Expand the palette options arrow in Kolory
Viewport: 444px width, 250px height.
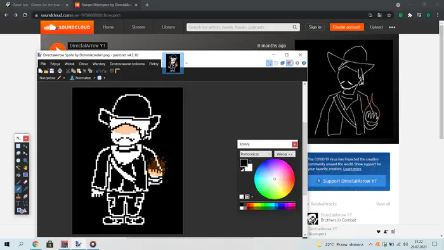[252, 197]
